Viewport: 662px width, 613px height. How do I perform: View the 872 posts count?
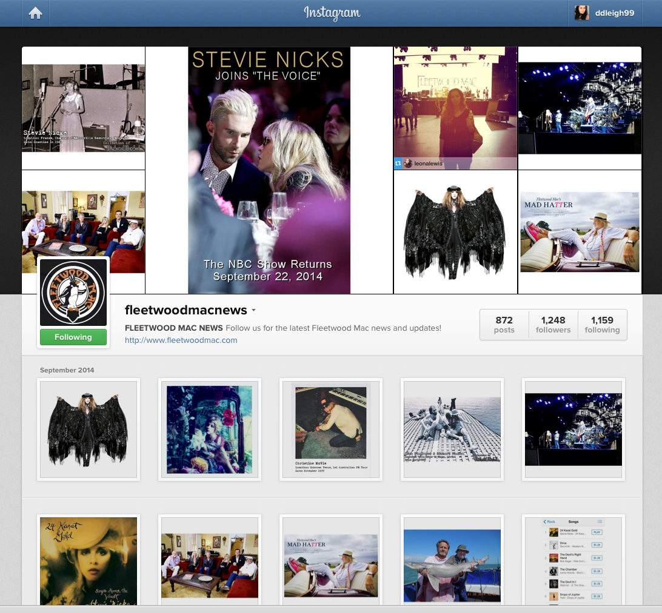504,325
